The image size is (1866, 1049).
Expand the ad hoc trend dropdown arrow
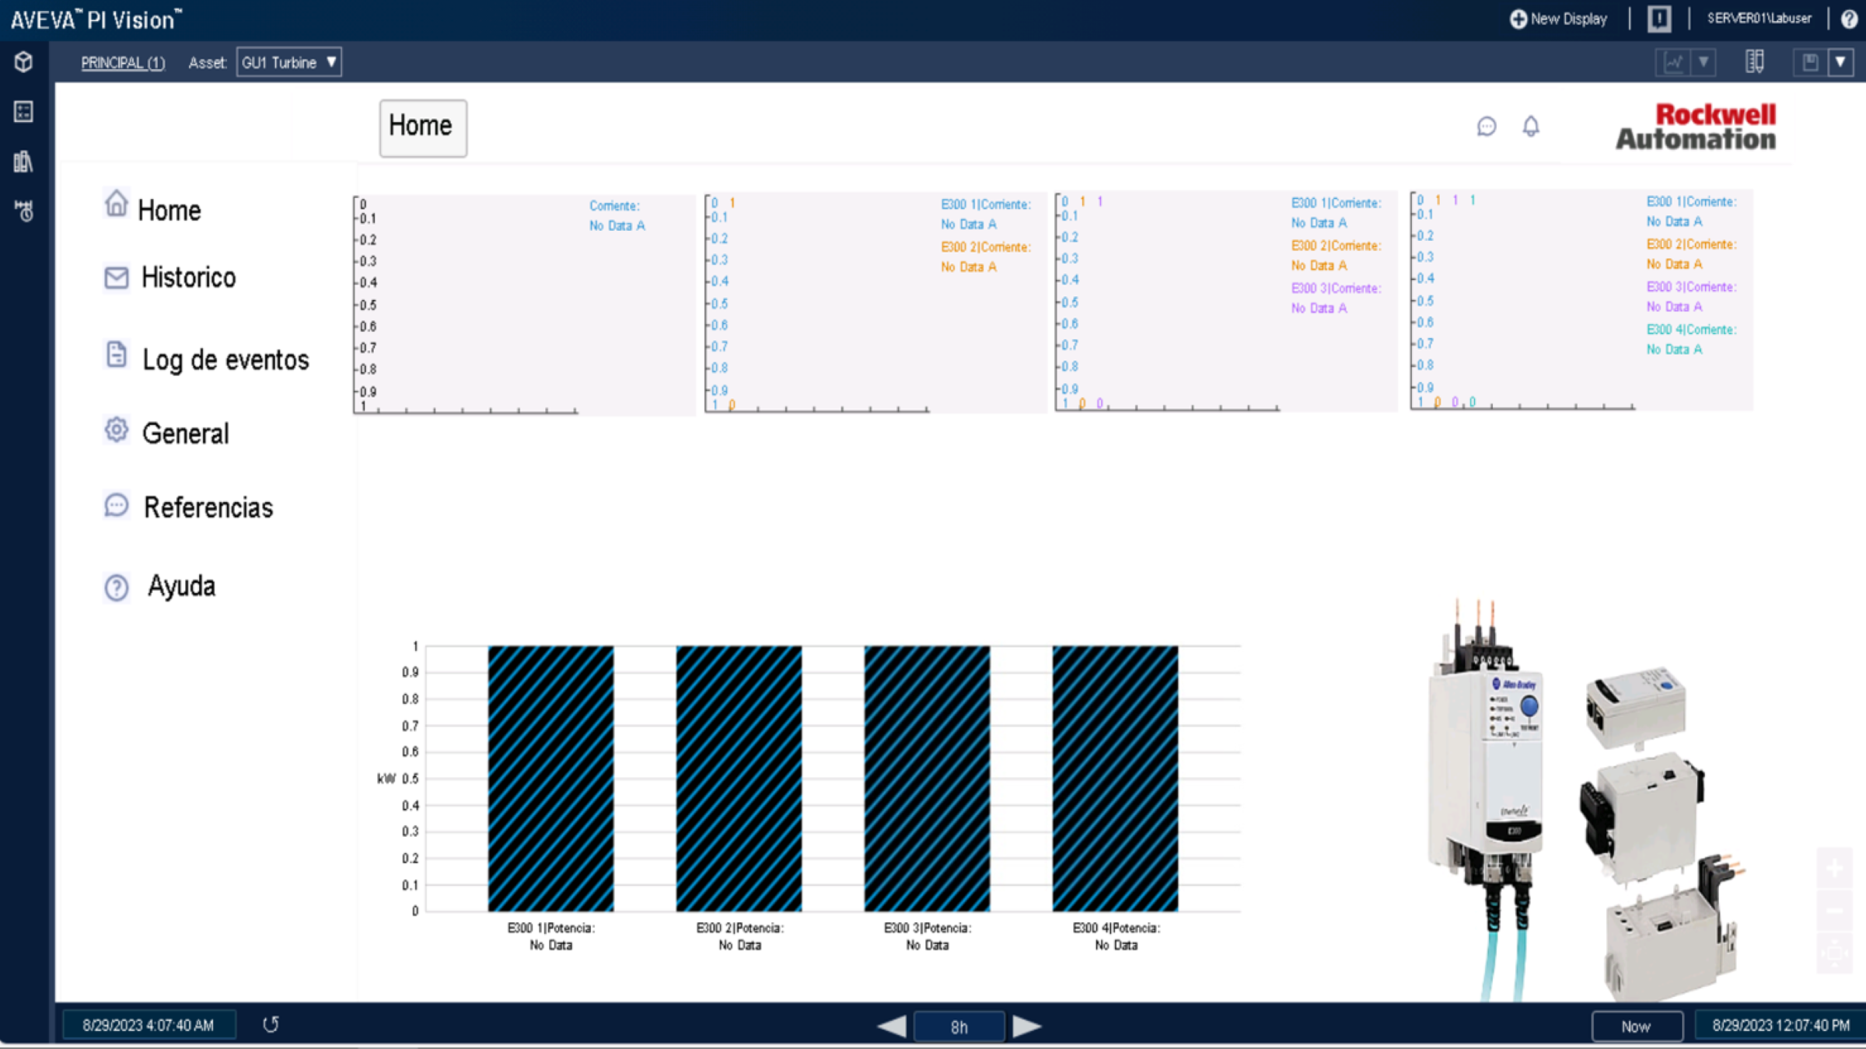point(1704,62)
